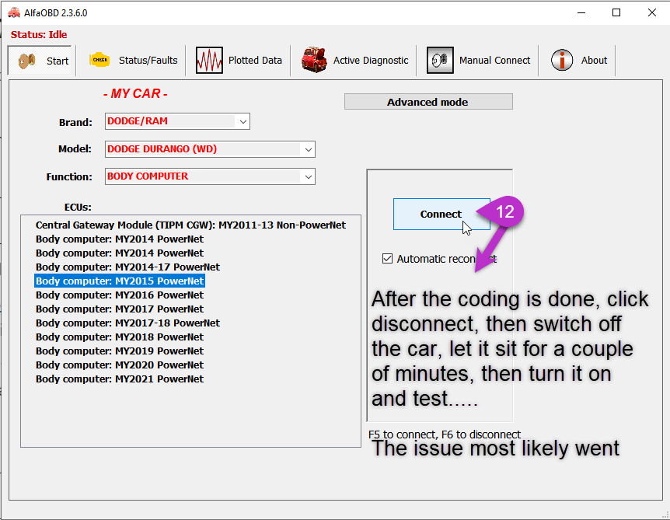
Task: Select Body computer: MY2020 PowerNet
Action: coord(120,365)
